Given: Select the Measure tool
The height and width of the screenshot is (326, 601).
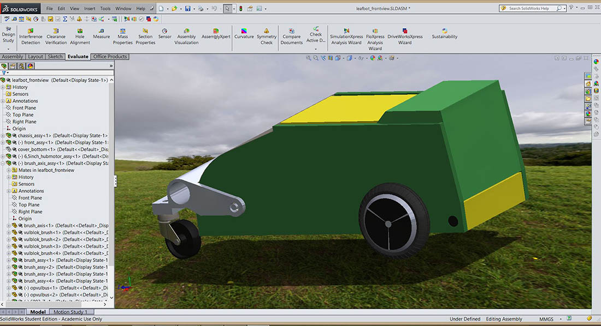Looking at the screenshot, I should point(101,34).
